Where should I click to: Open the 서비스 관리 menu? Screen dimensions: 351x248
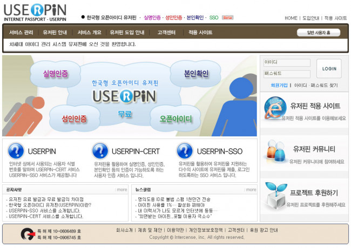coord(21,32)
